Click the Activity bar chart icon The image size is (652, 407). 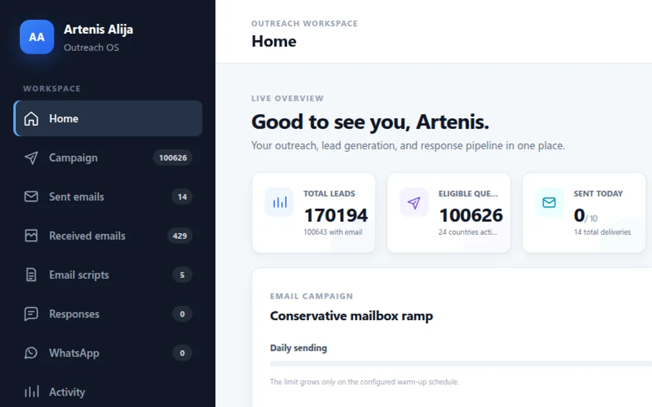[32, 392]
